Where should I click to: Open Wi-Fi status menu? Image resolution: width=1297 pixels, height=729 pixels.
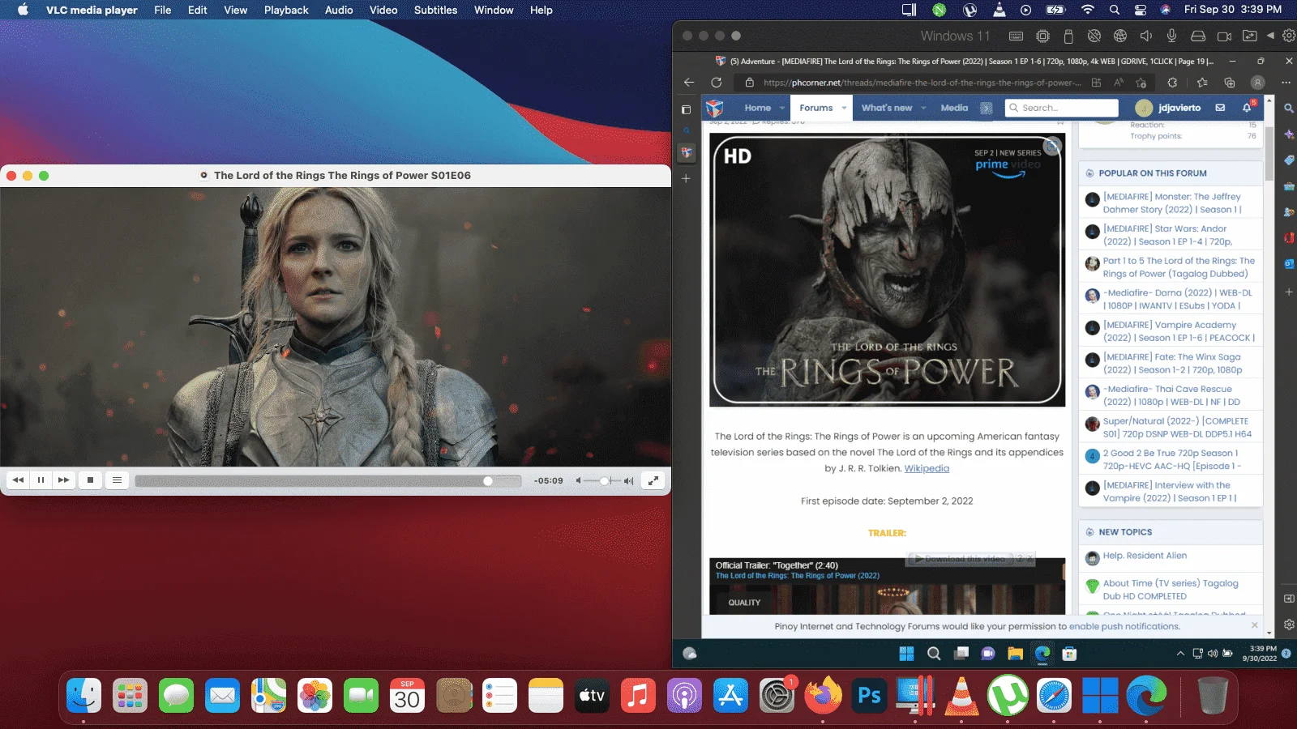(1088, 10)
